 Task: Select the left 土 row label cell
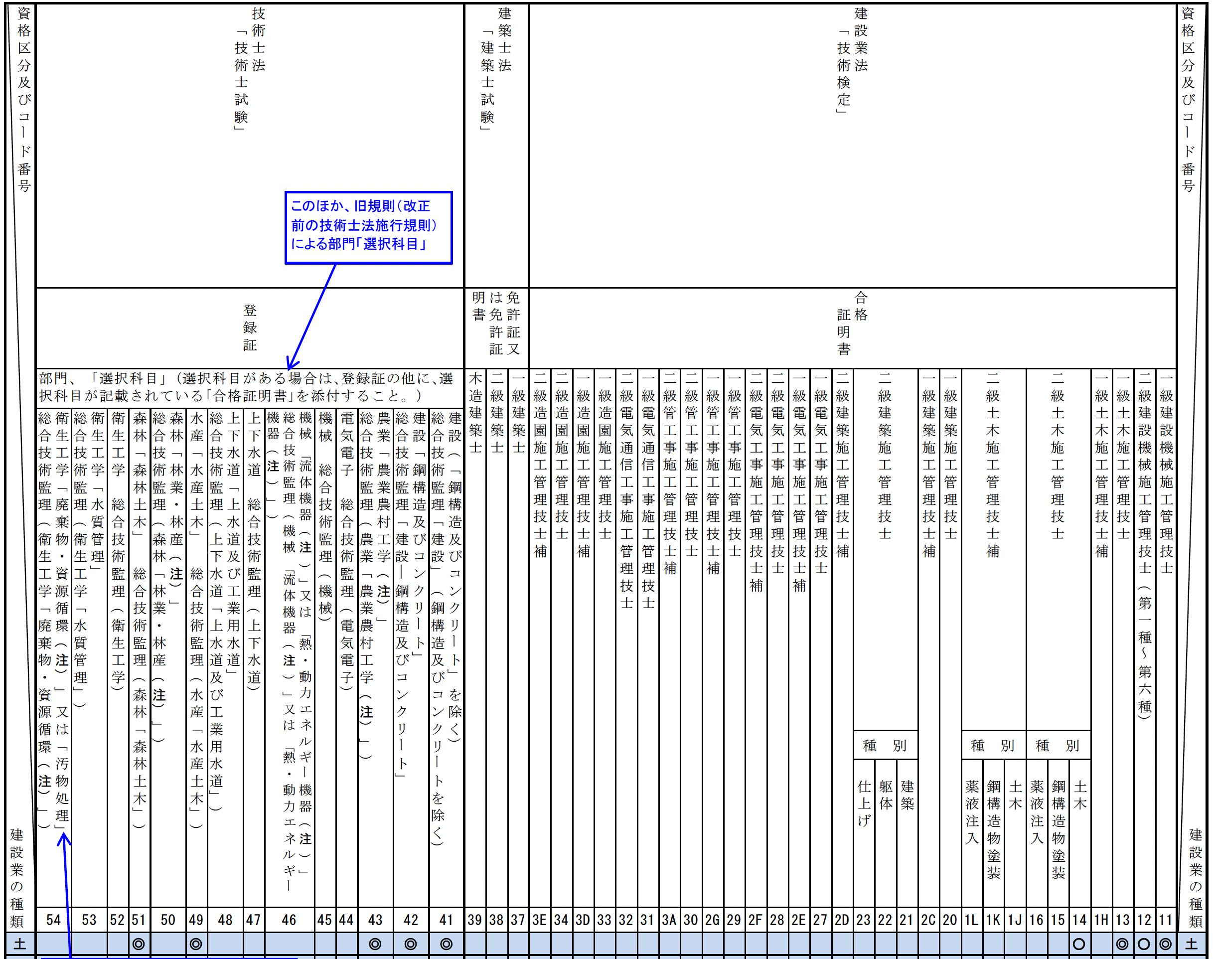[20, 945]
